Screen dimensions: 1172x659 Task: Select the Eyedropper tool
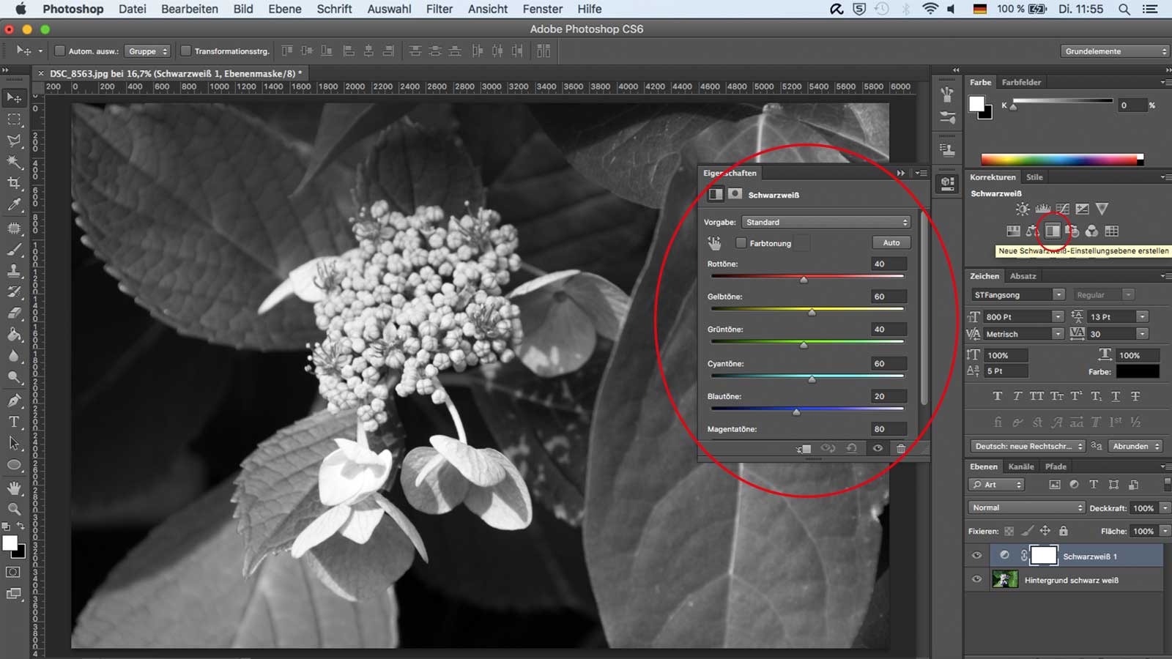tap(14, 206)
